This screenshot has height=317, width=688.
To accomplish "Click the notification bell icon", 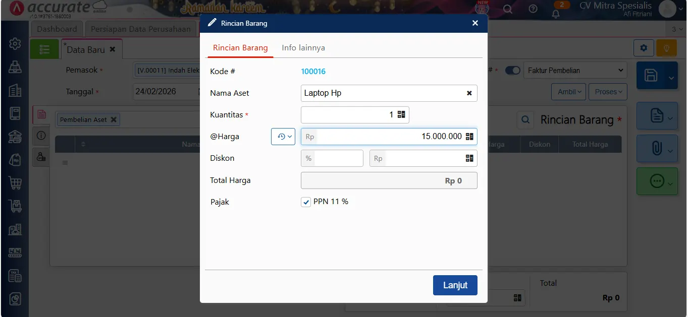I will [x=556, y=13].
